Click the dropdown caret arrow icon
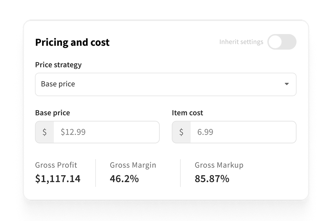 click(287, 84)
